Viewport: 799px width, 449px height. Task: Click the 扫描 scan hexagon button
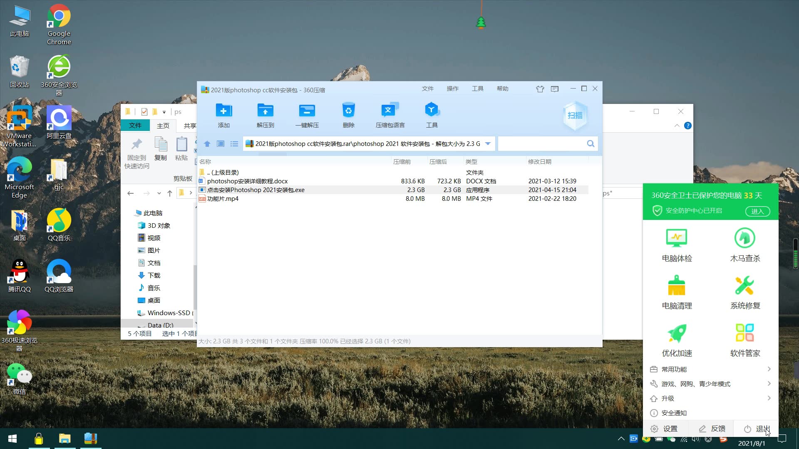tap(575, 116)
